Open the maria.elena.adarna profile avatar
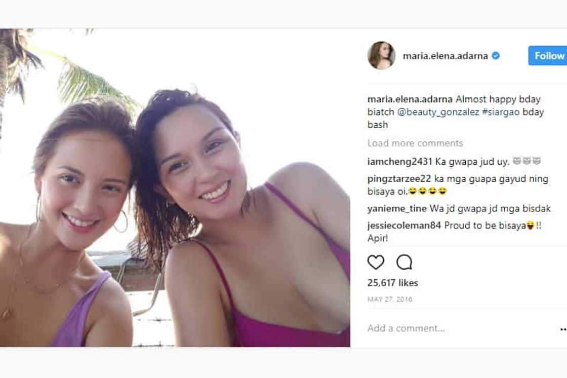Screen dimensions: 567x378 point(381,56)
